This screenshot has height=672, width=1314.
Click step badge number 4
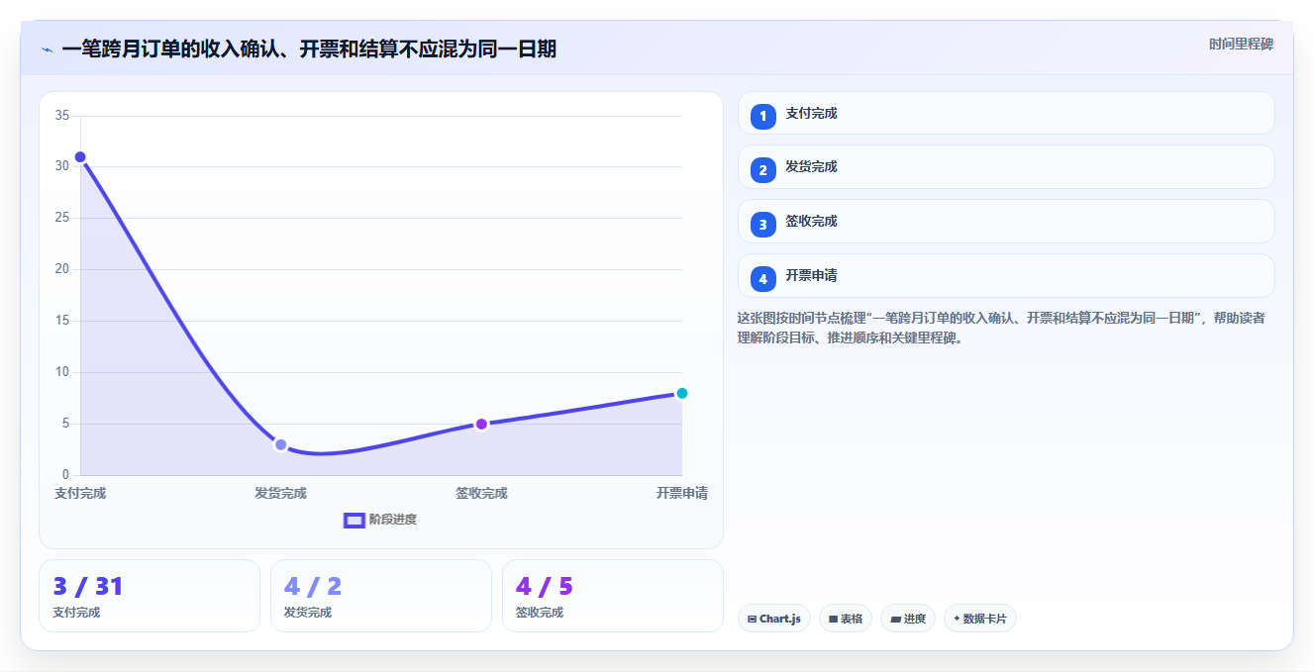(763, 279)
